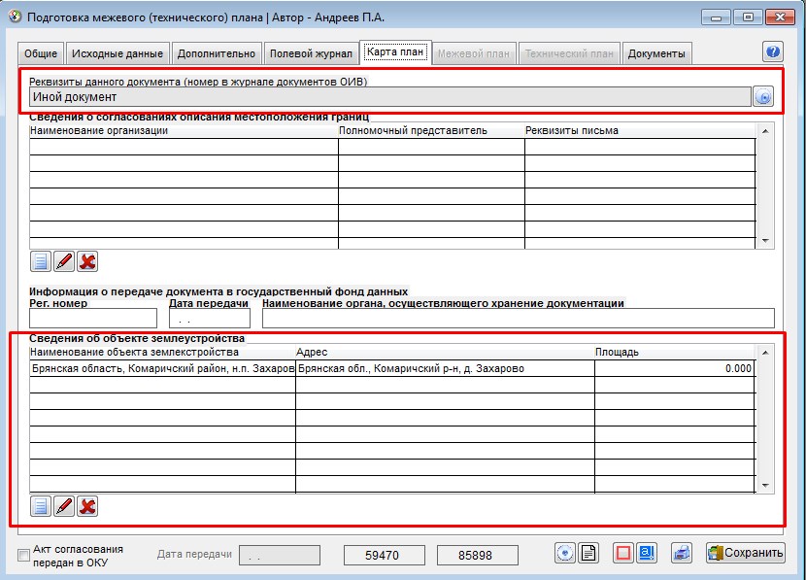The height and width of the screenshot is (580, 806).
Task: Click the Площадь column header
Action: tap(675, 353)
